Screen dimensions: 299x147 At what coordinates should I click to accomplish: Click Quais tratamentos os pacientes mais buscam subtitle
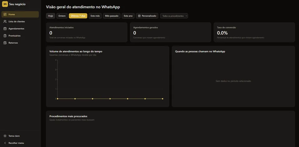tap(72, 120)
